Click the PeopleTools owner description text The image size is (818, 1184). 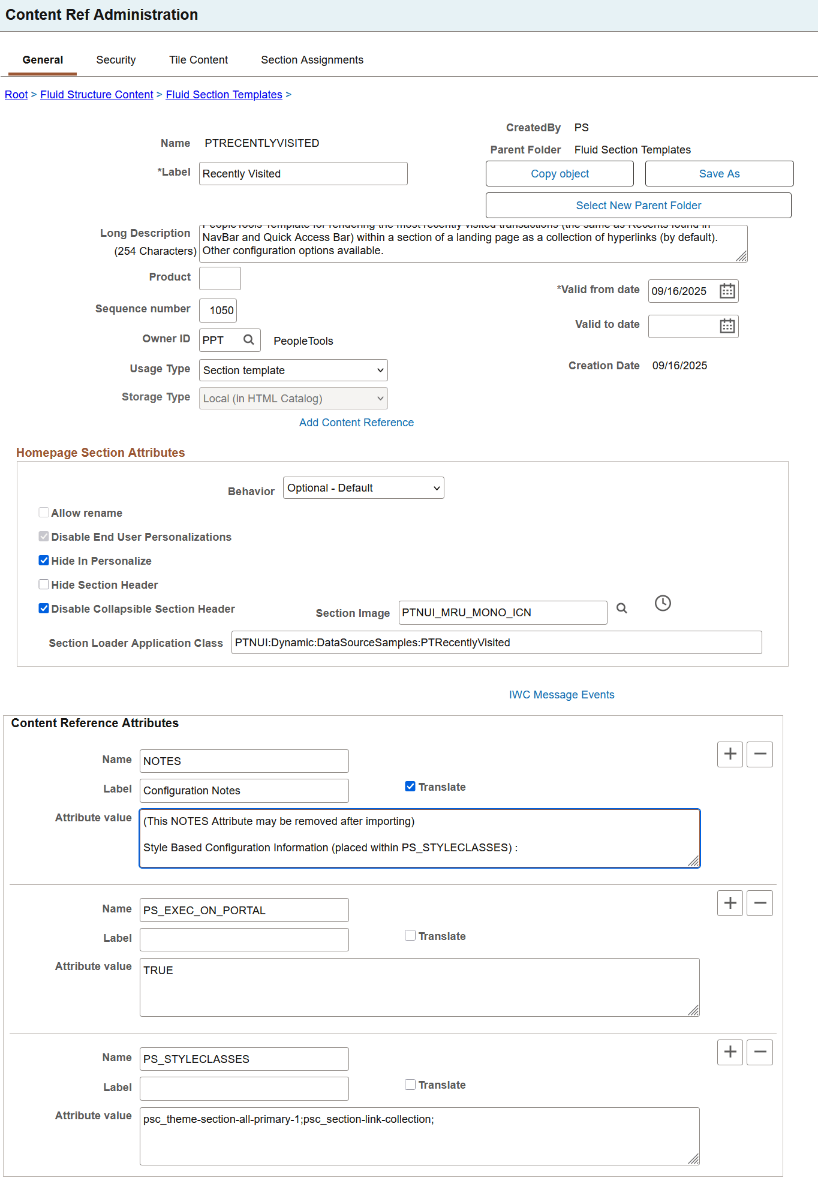(x=303, y=341)
